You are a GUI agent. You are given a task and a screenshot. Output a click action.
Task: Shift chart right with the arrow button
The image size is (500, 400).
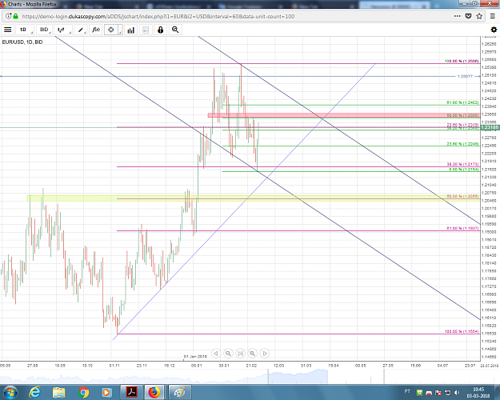[265, 354]
